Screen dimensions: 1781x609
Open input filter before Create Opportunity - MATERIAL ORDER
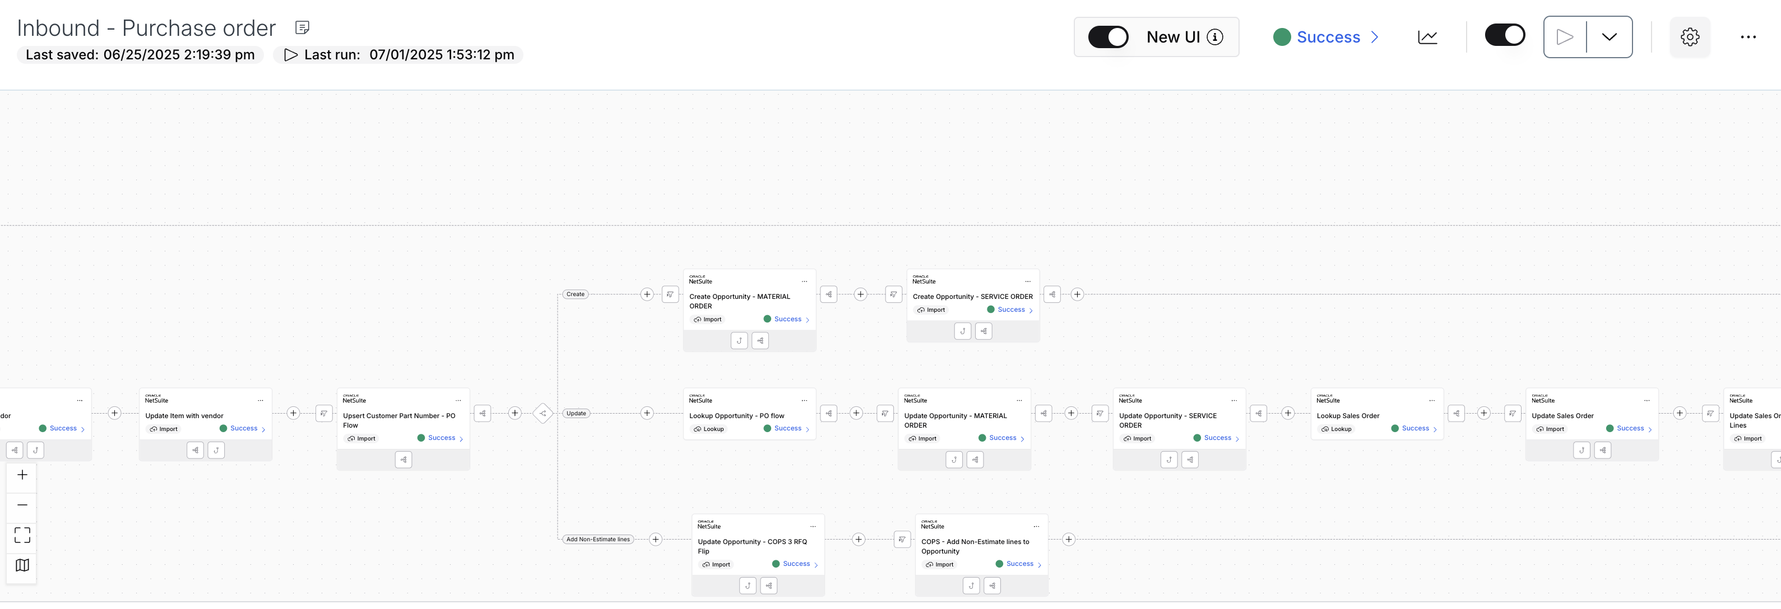pyautogui.click(x=670, y=295)
